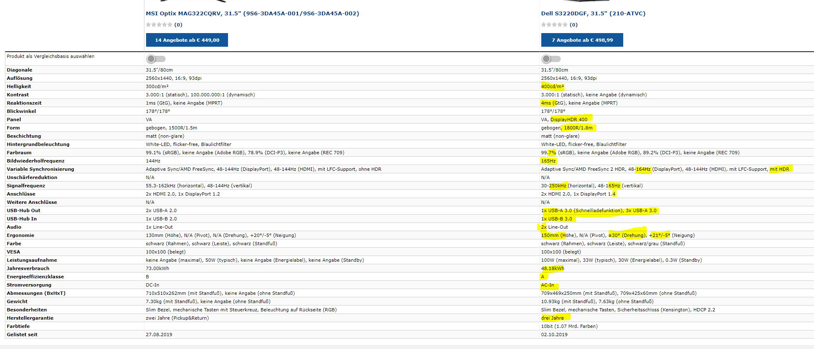
Task: Click the Farbraum row label
Action: pyautogui.click(x=19, y=153)
